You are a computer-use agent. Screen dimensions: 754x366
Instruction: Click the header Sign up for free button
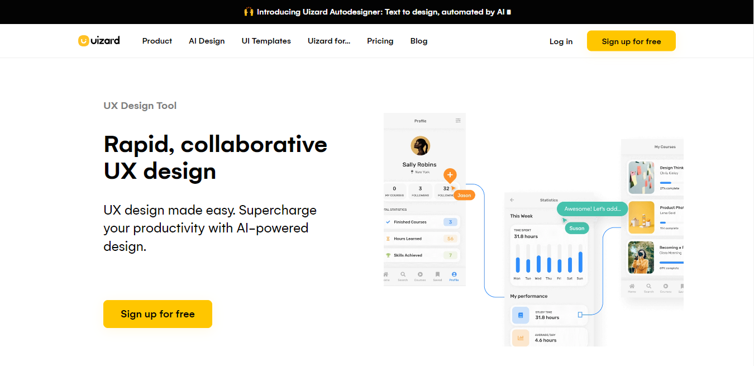[631, 41]
